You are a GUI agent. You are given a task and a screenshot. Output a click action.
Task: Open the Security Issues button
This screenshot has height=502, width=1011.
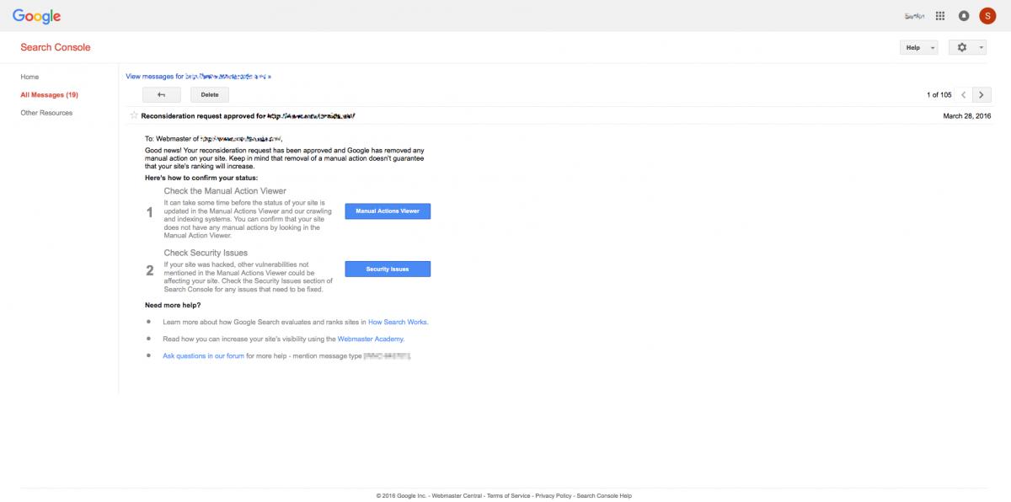[388, 269]
